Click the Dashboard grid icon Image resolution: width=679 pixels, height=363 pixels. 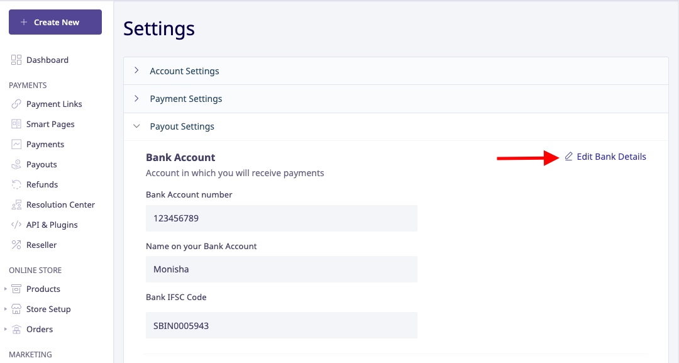[x=16, y=60]
